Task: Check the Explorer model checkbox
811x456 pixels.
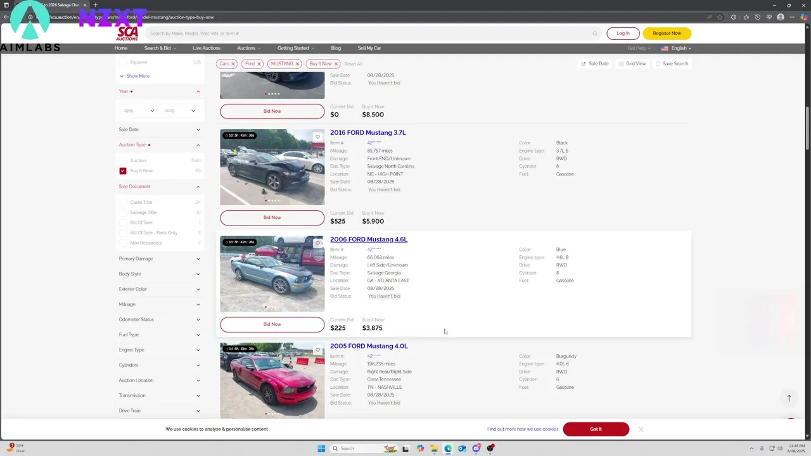Action: 123,63
